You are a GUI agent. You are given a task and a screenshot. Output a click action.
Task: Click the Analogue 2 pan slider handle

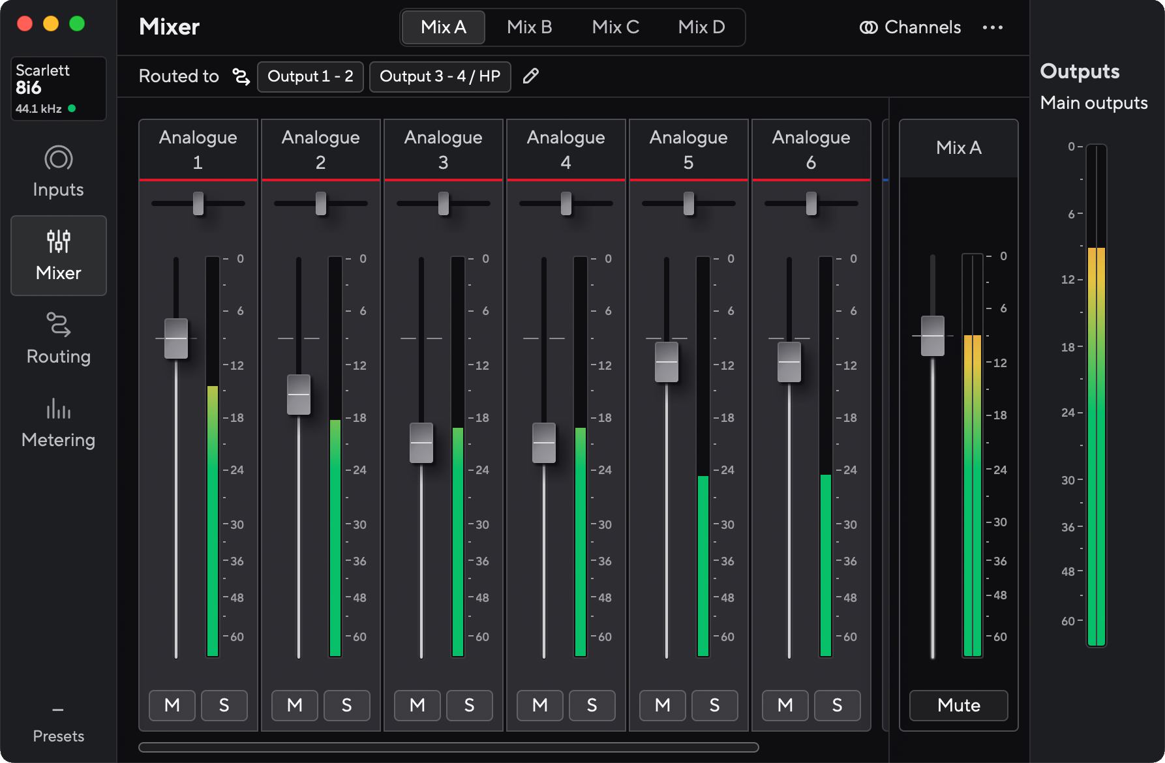click(321, 203)
